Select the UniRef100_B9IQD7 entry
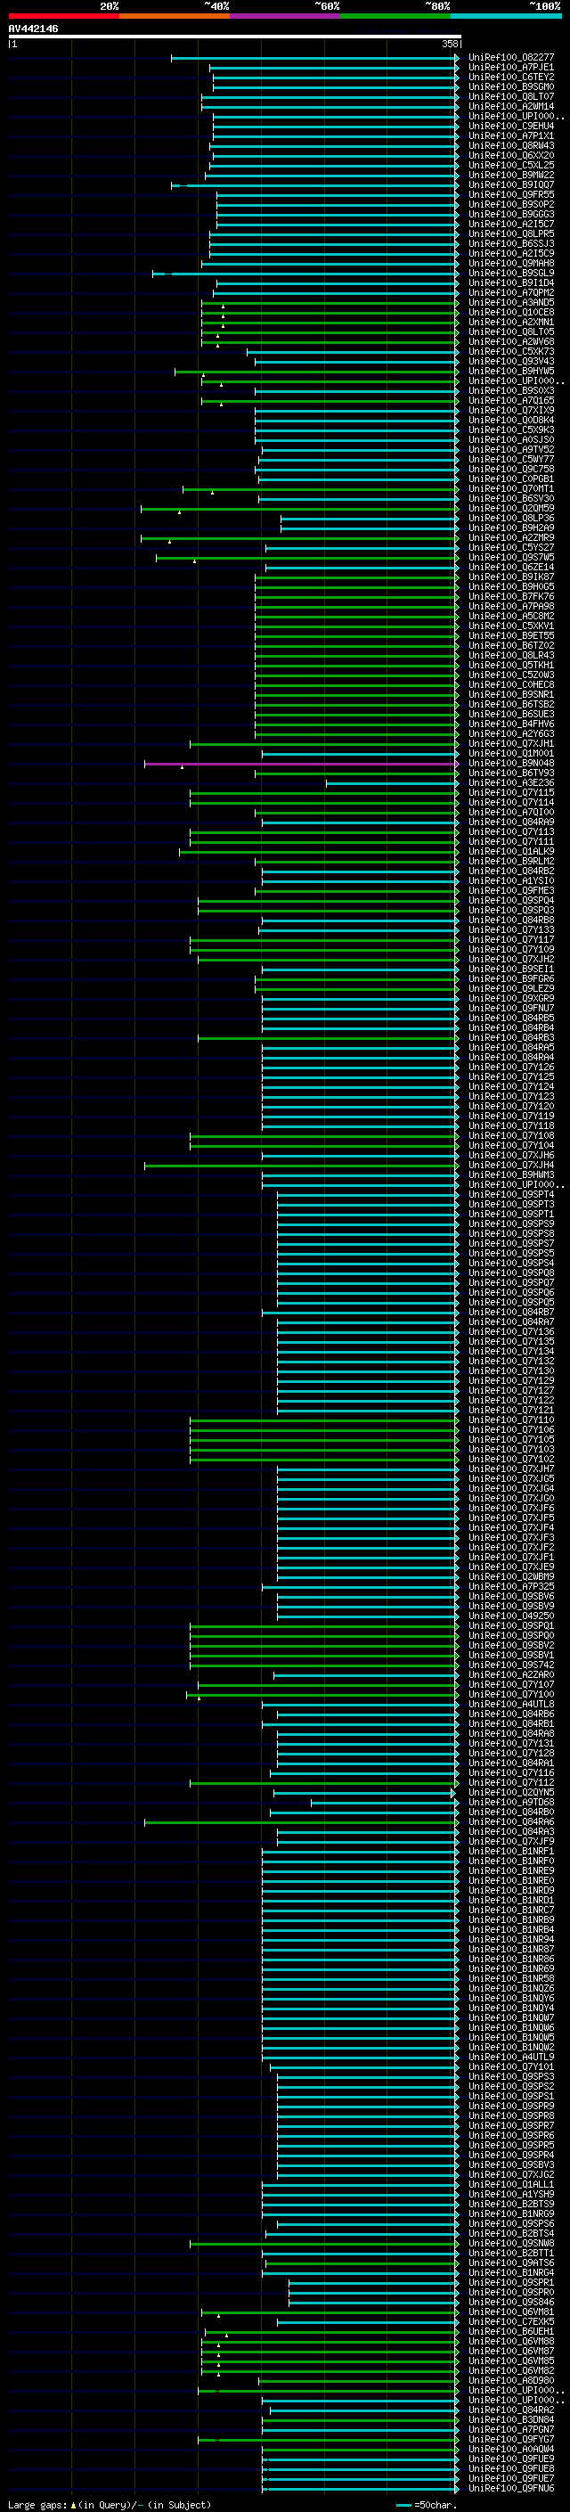This screenshot has height=2512, width=570. (x=510, y=184)
